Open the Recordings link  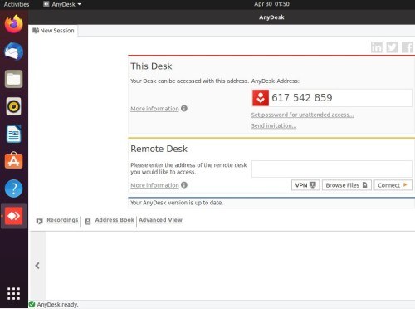(x=62, y=220)
